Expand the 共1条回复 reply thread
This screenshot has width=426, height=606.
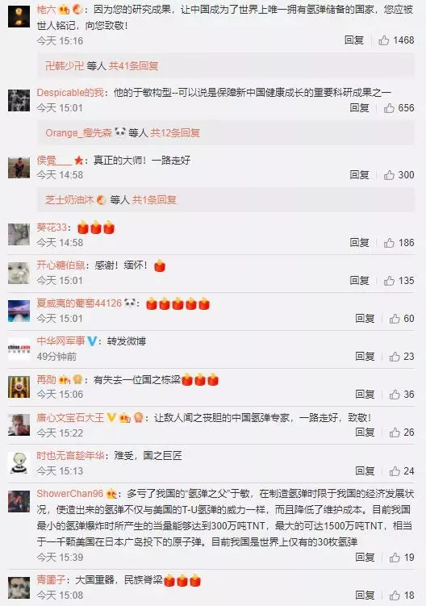coord(154,200)
